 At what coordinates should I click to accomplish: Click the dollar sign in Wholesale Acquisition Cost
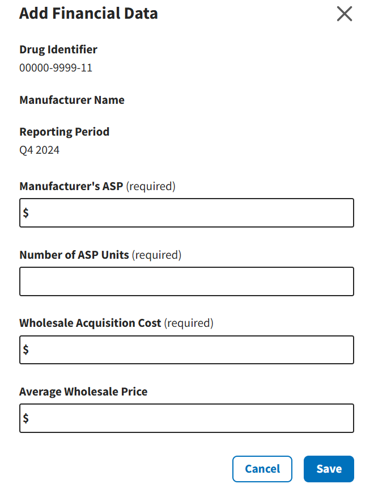26,350
